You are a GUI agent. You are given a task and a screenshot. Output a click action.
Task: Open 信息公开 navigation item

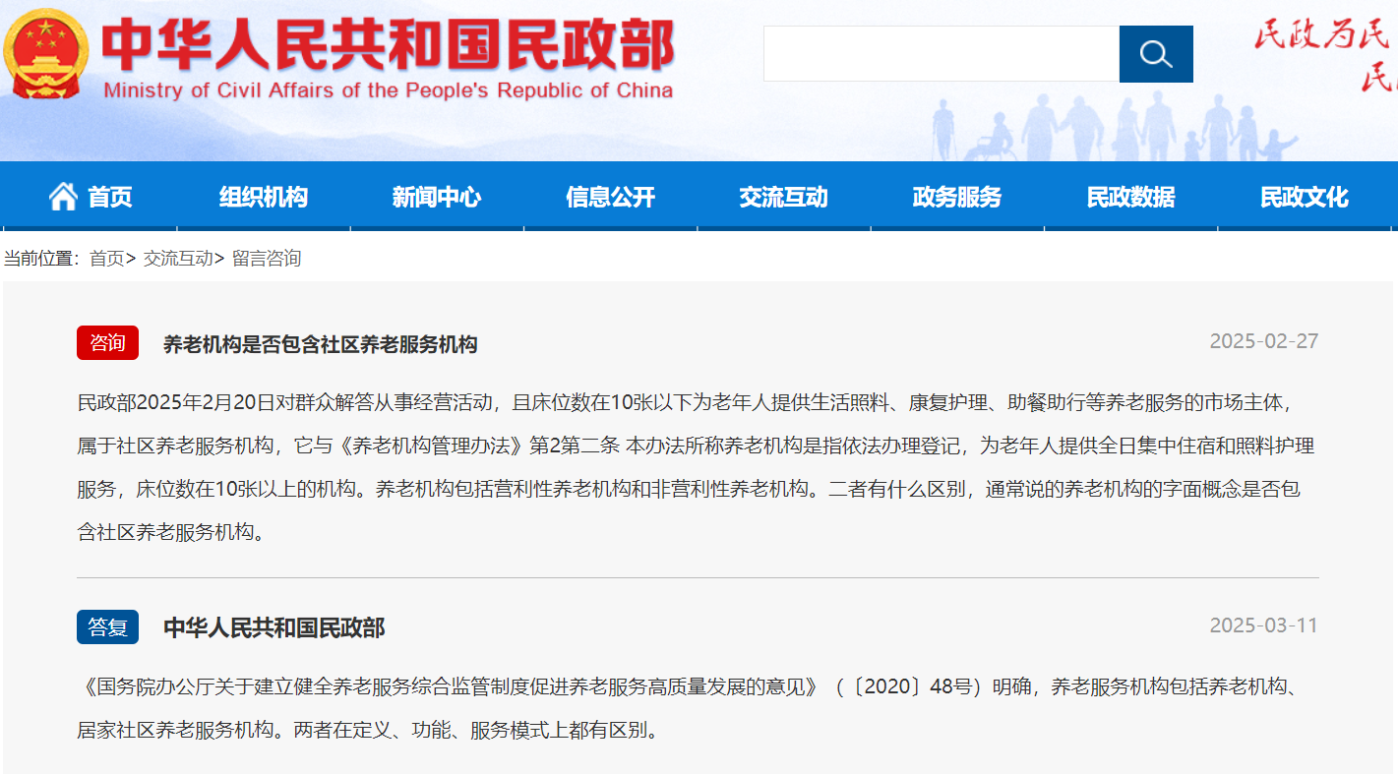tap(611, 197)
